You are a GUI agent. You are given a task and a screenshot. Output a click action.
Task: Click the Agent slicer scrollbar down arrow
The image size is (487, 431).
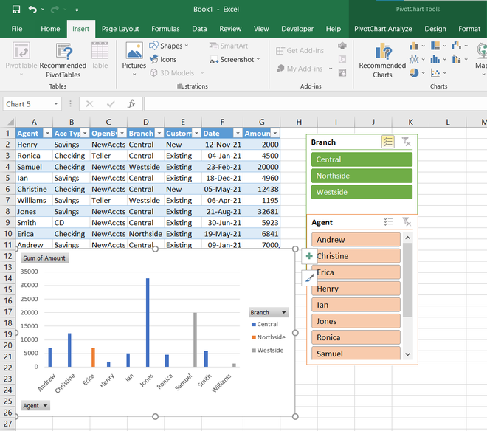407,354
